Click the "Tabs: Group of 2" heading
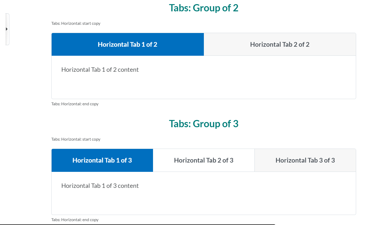Image resolution: width=369 pixels, height=225 pixels. [203, 8]
